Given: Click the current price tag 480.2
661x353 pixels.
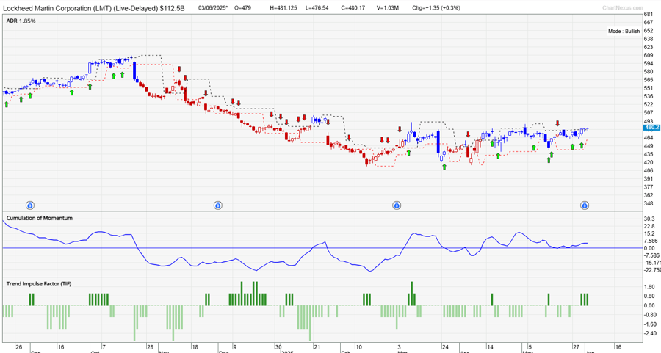Looking at the screenshot, I should click(651, 127).
